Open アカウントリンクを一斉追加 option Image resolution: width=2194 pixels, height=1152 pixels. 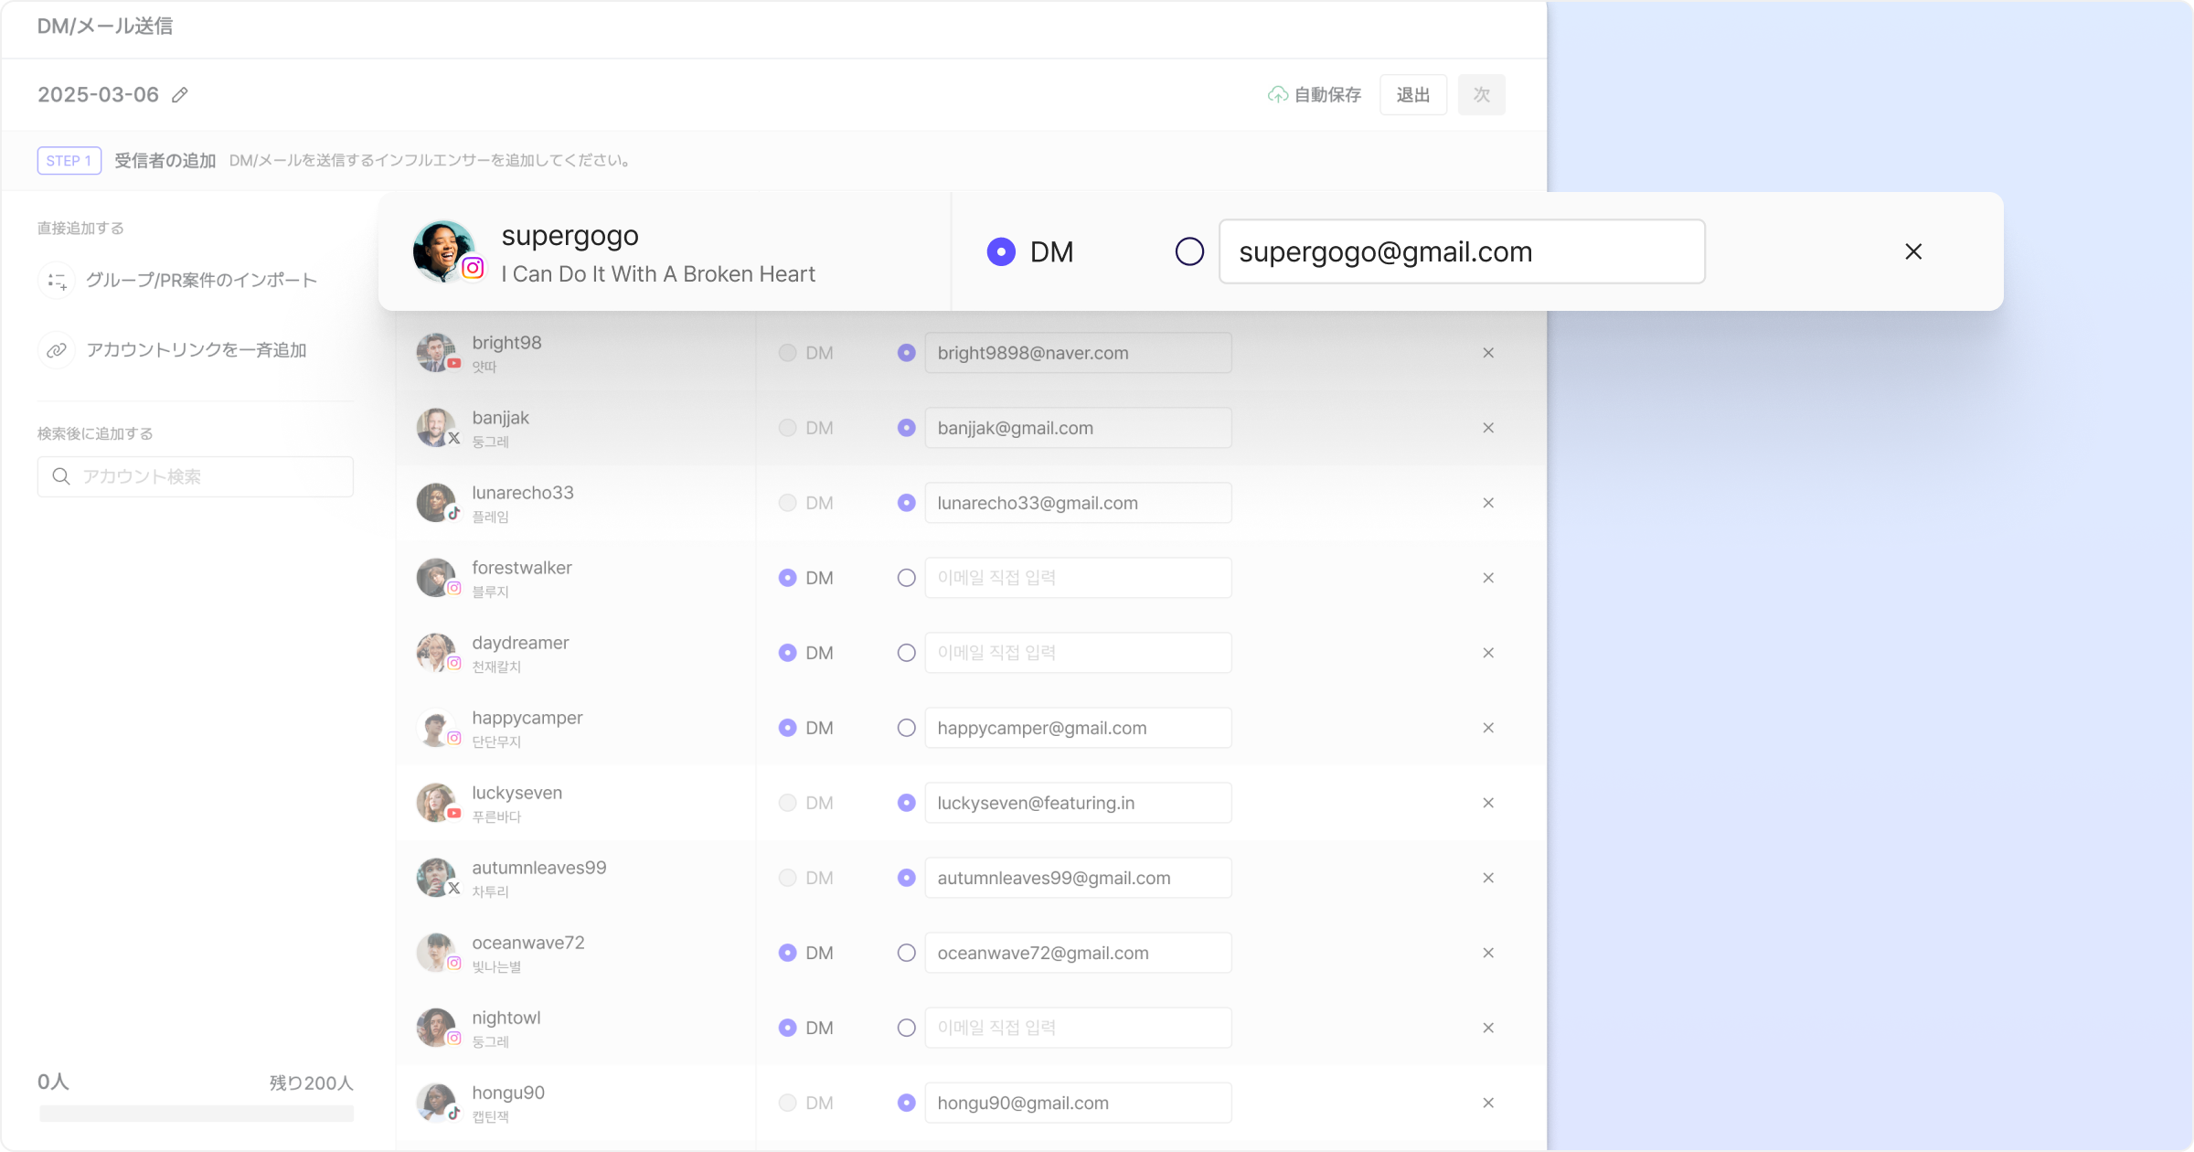[x=196, y=350]
